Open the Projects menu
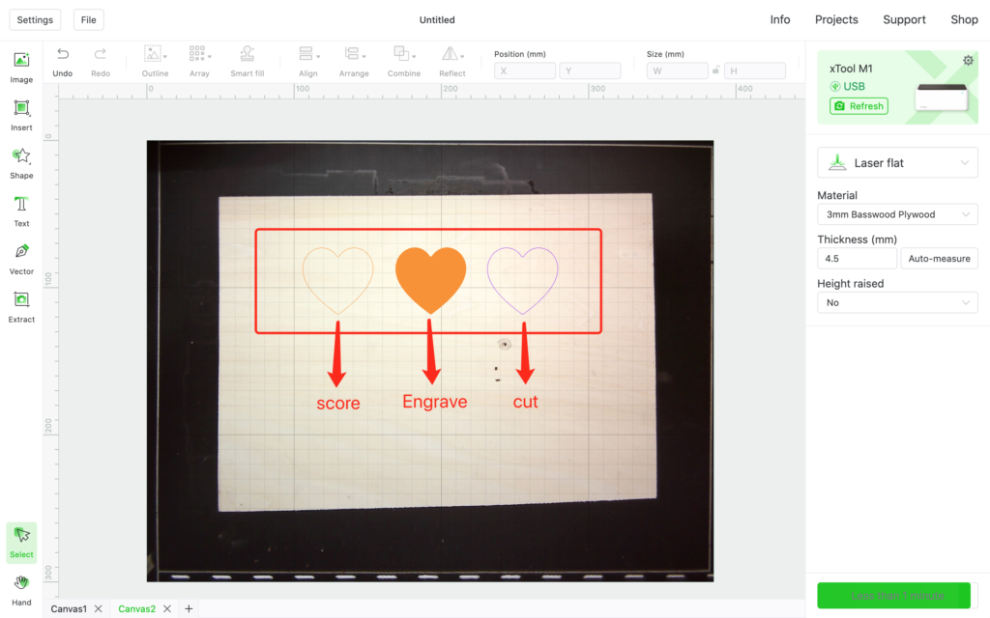 point(836,19)
